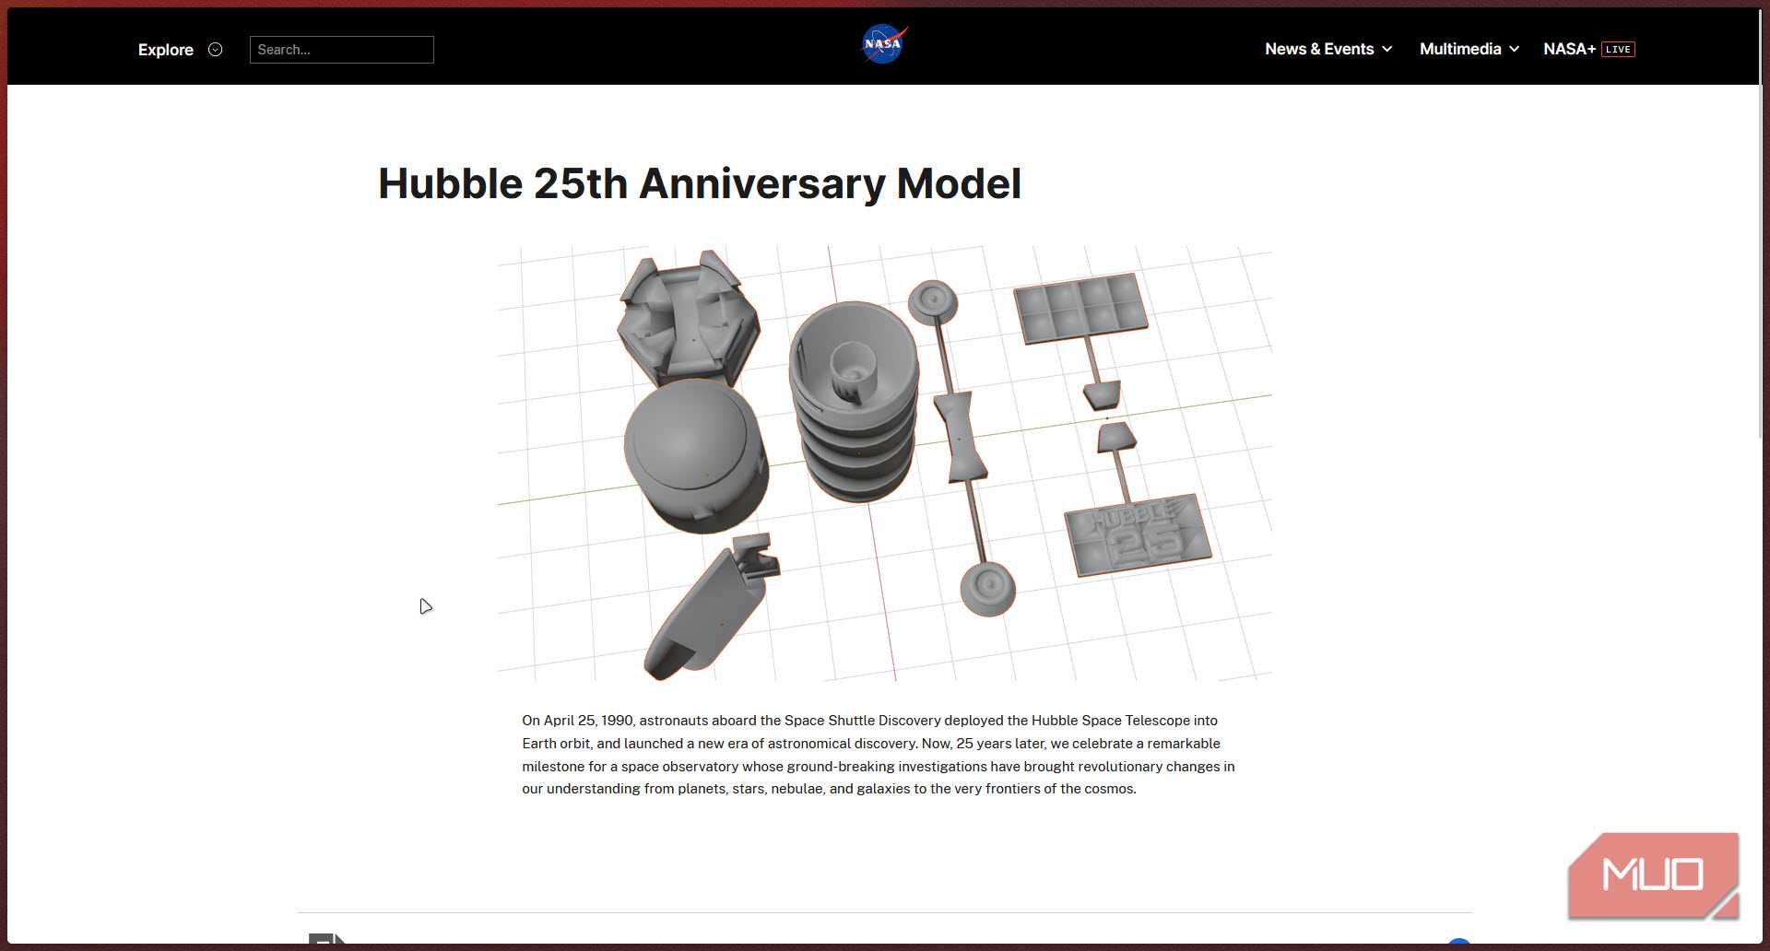Open the News & Events menu

pyautogui.click(x=1319, y=49)
